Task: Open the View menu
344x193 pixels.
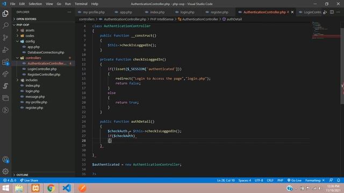Action: tap(49, 4)
